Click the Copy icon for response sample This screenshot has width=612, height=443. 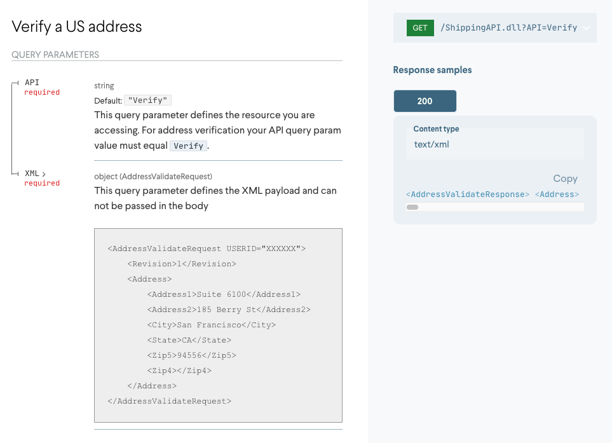tap(564, 179)
